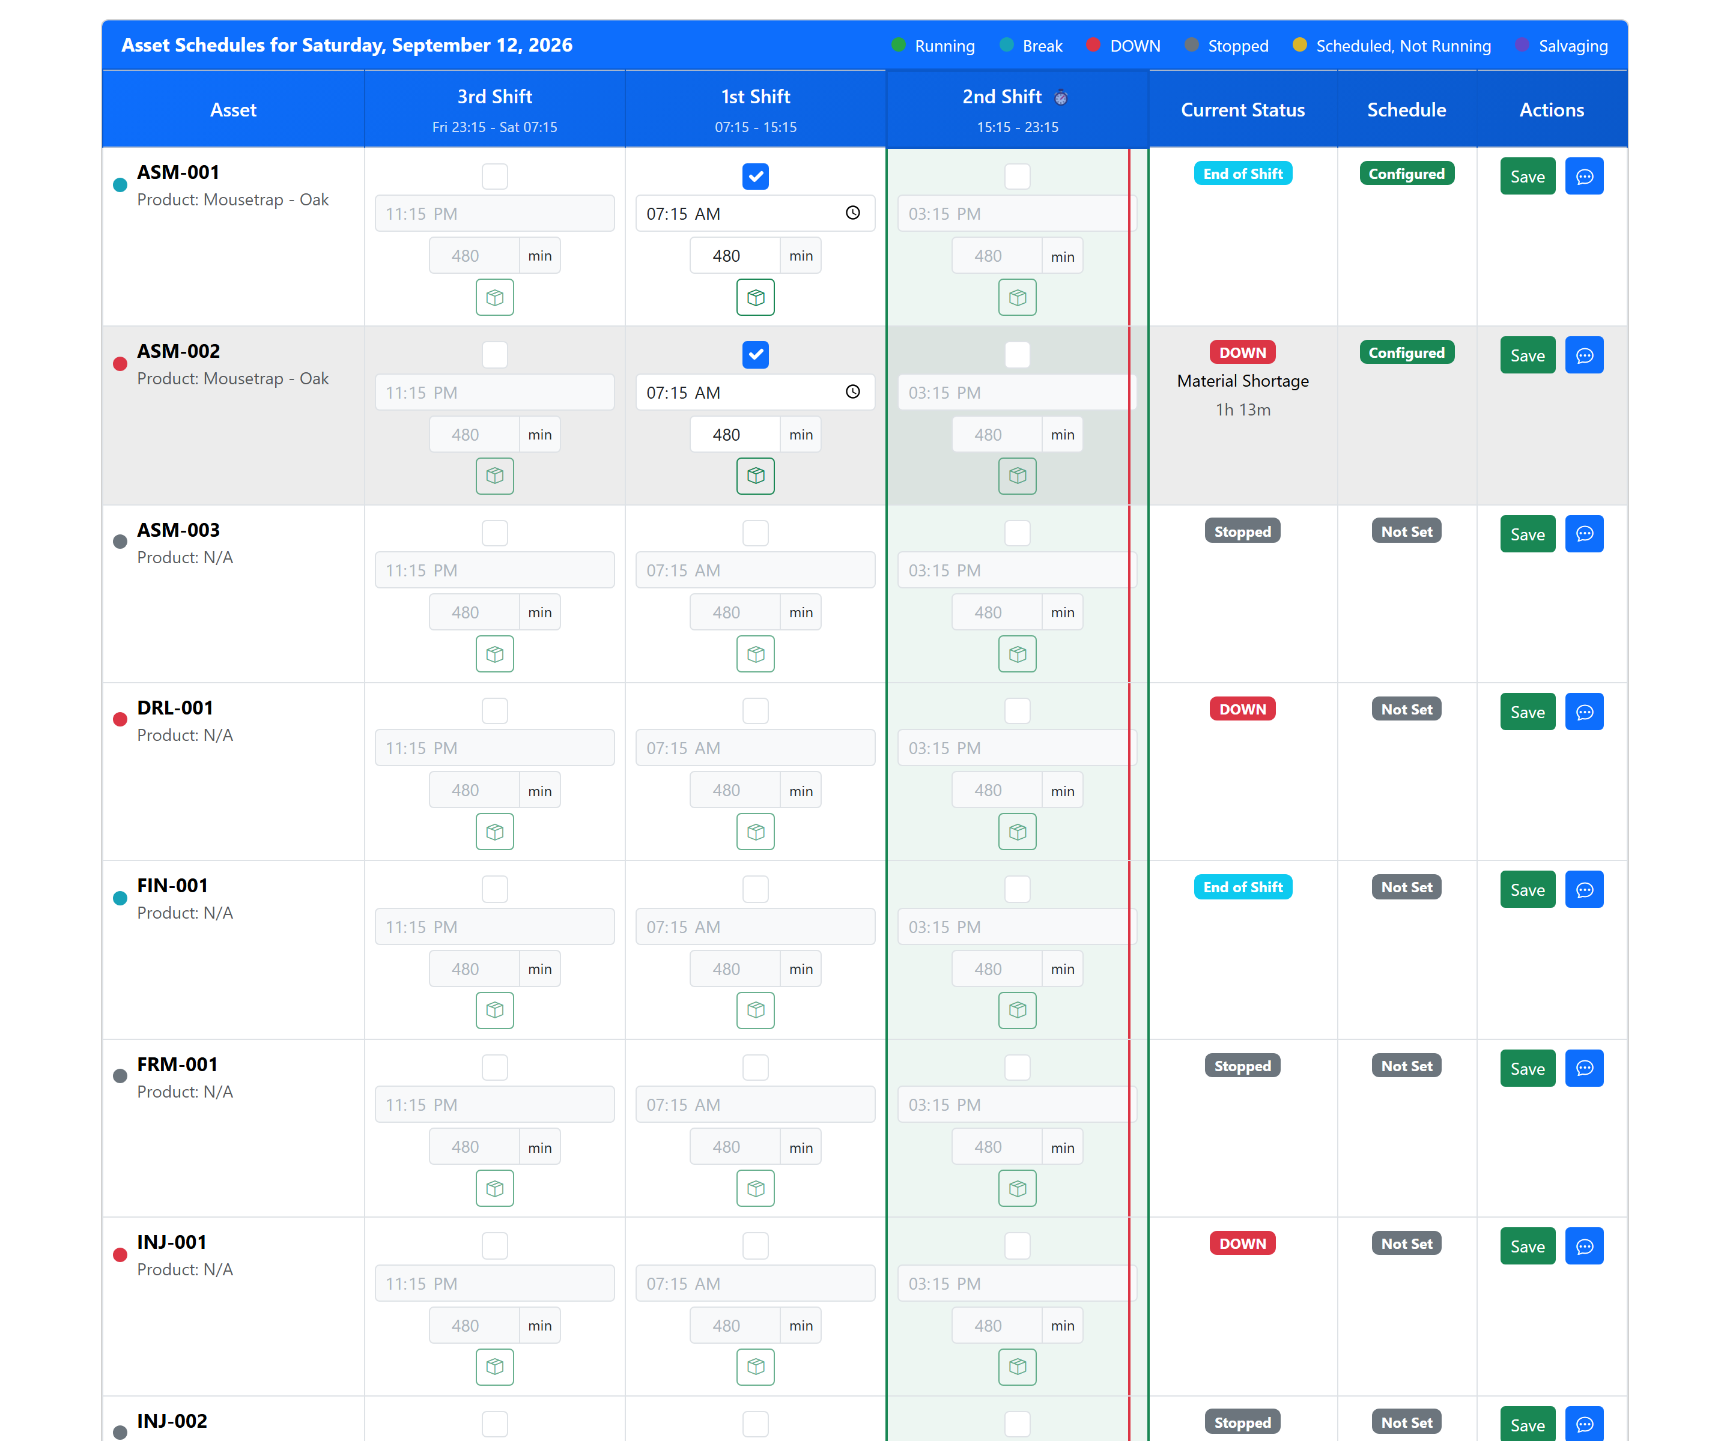Uncheck ASM-001 1st Shift checkbox
Image resolution: width=1730 pixels, height=1441 pixels.
coord(756,176)
